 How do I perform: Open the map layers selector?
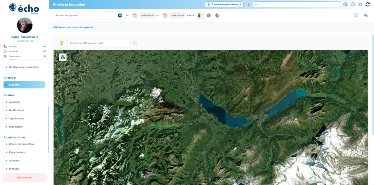click(63, 57)
